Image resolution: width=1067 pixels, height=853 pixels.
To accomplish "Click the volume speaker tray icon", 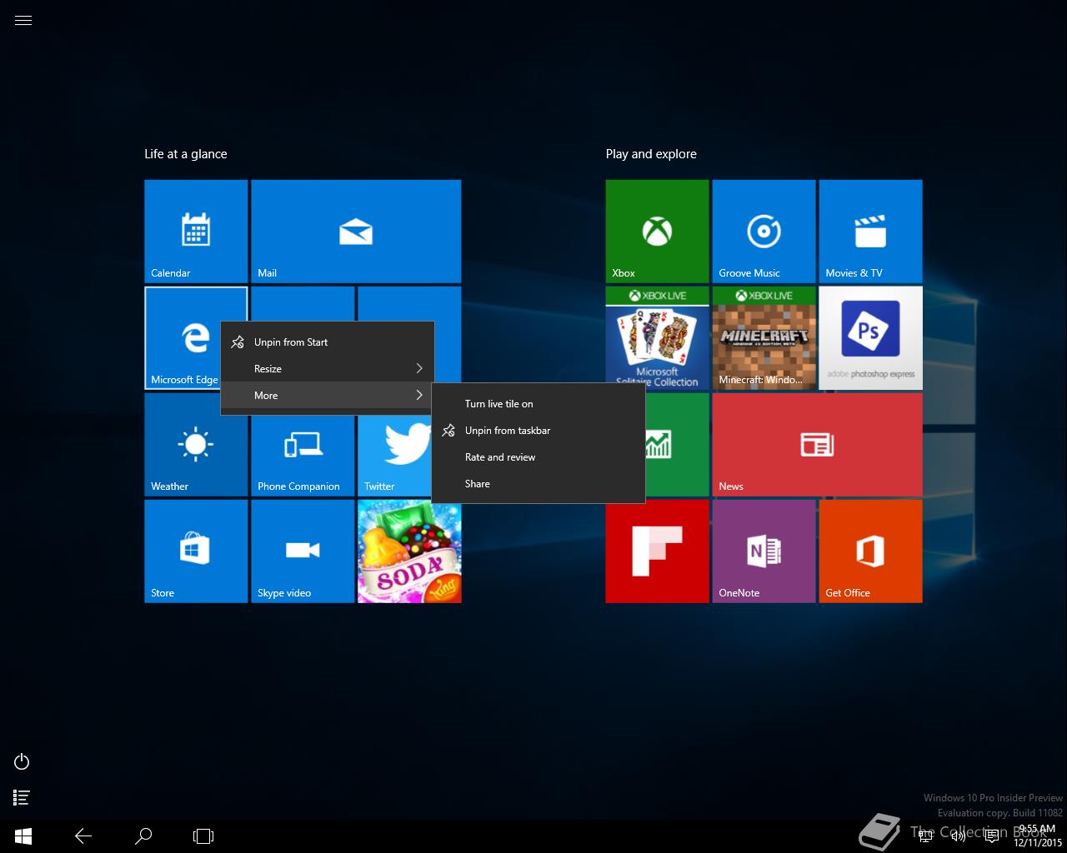I will (x=959, y=836).
